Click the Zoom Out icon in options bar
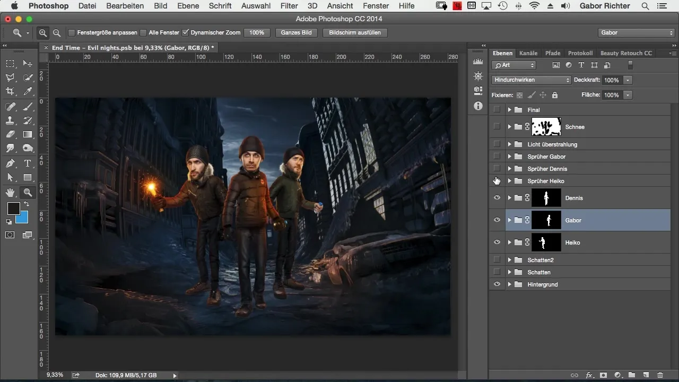This screenshot has height=382, width=679. tap(57, 33)
